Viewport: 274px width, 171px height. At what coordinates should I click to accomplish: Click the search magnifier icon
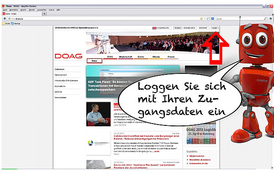pos(265,19)
